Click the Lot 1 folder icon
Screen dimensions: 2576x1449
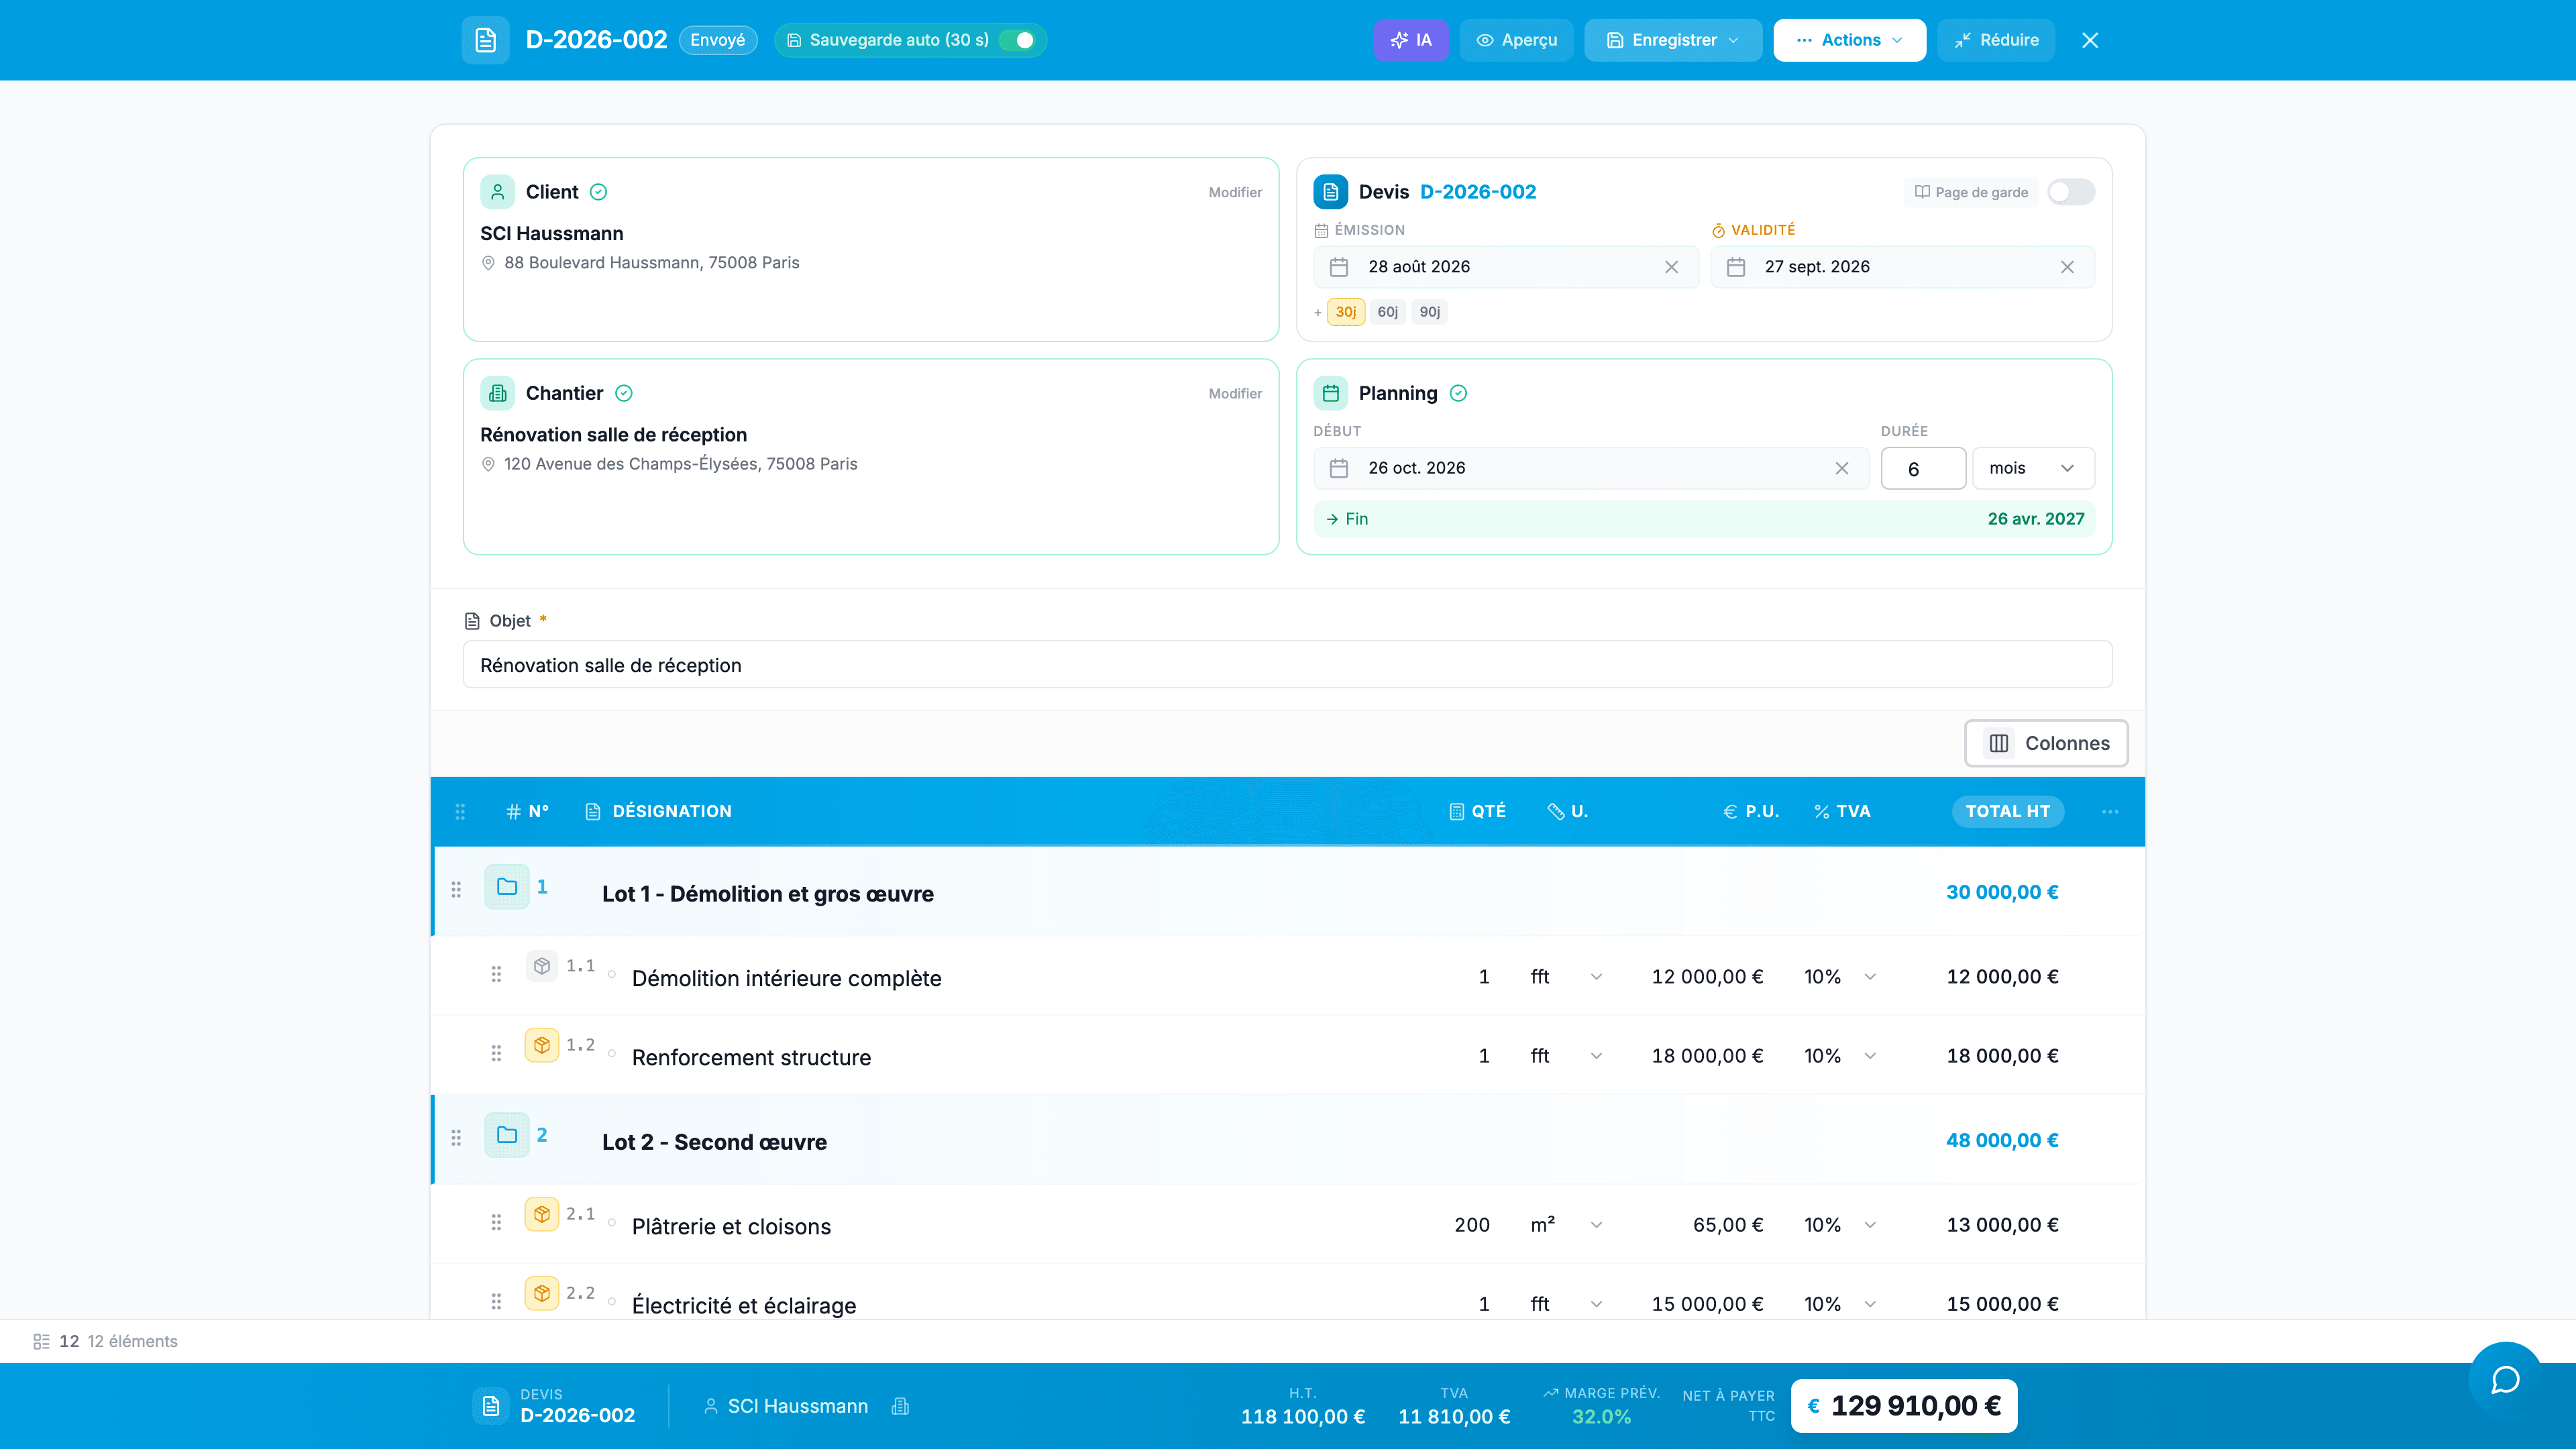[x=507, y=887]
